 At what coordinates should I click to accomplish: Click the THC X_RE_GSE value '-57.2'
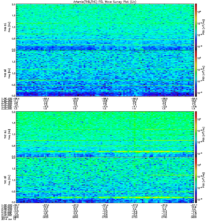[75, 205]
